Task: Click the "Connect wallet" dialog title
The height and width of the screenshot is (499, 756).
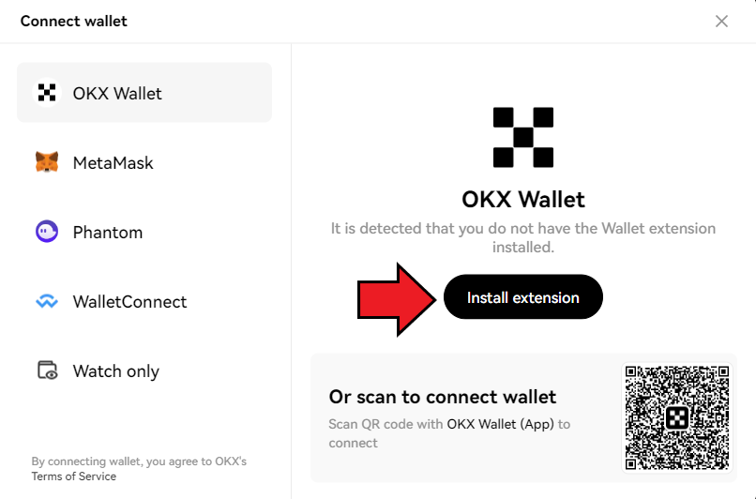Action: click(74, 22)
